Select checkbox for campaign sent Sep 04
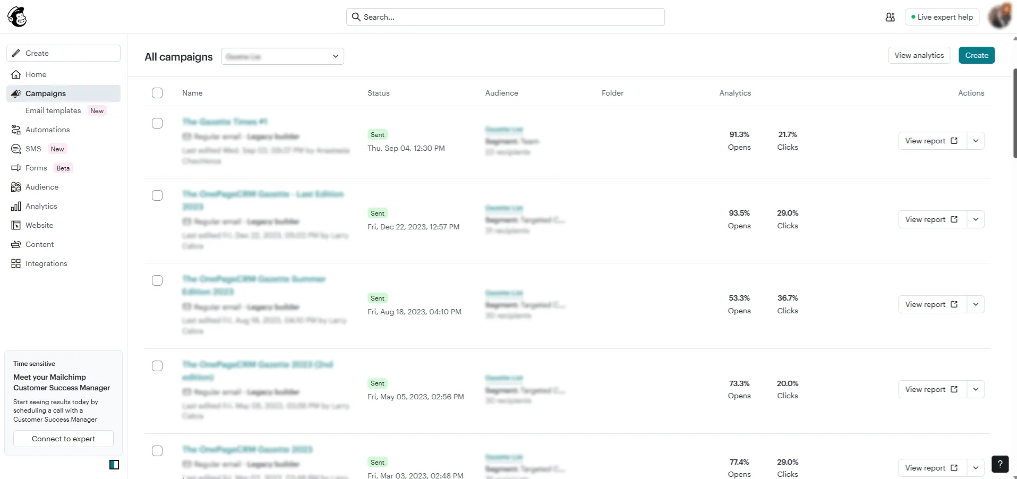The image size is (1017, 479). tap(157, 123)
